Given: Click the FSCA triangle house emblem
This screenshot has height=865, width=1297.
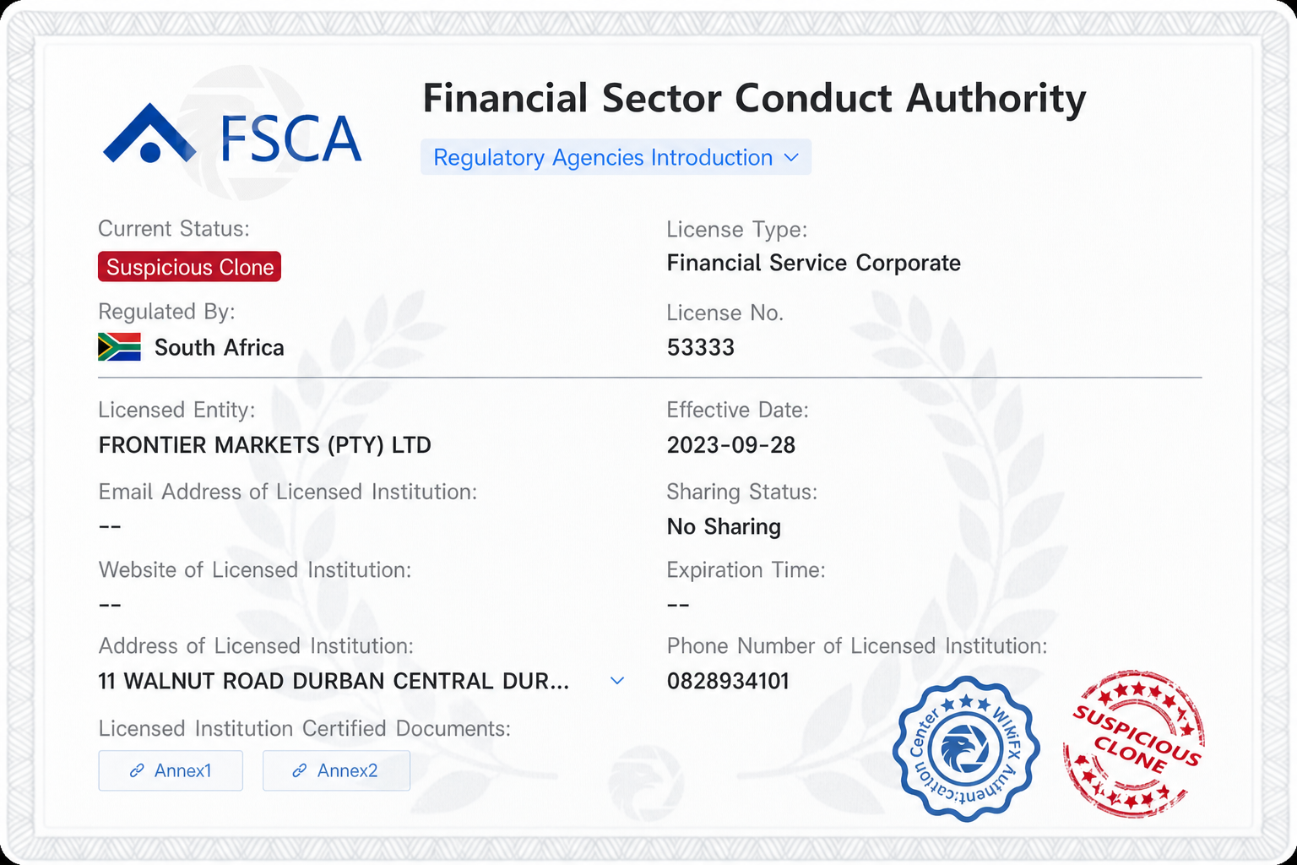Looking at the screenshot, I should point(149,133).
